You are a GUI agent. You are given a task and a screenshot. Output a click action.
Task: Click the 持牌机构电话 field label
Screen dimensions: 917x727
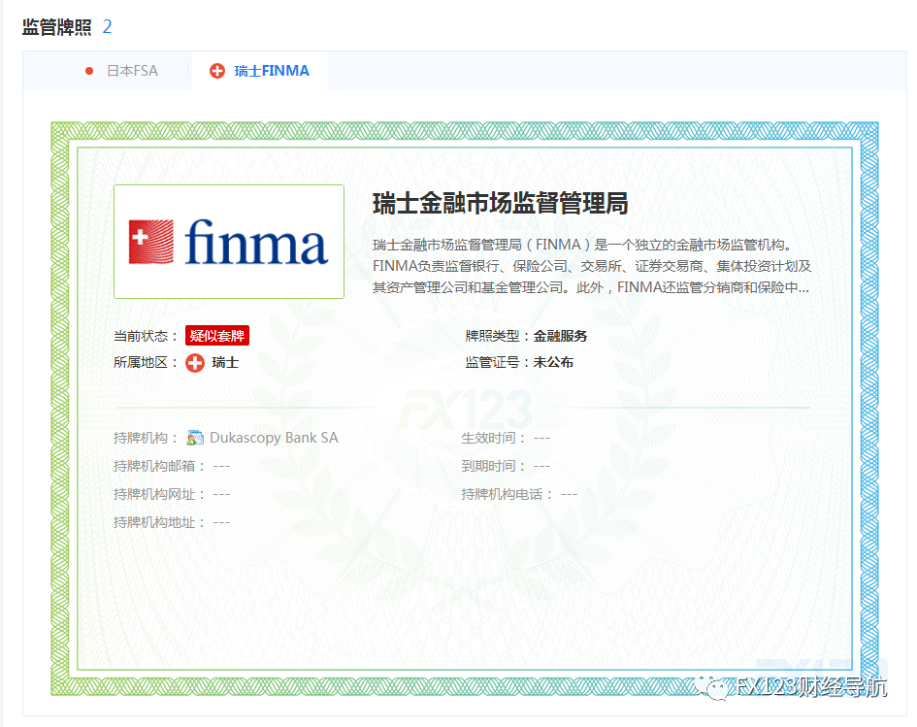tap(508, 494)
